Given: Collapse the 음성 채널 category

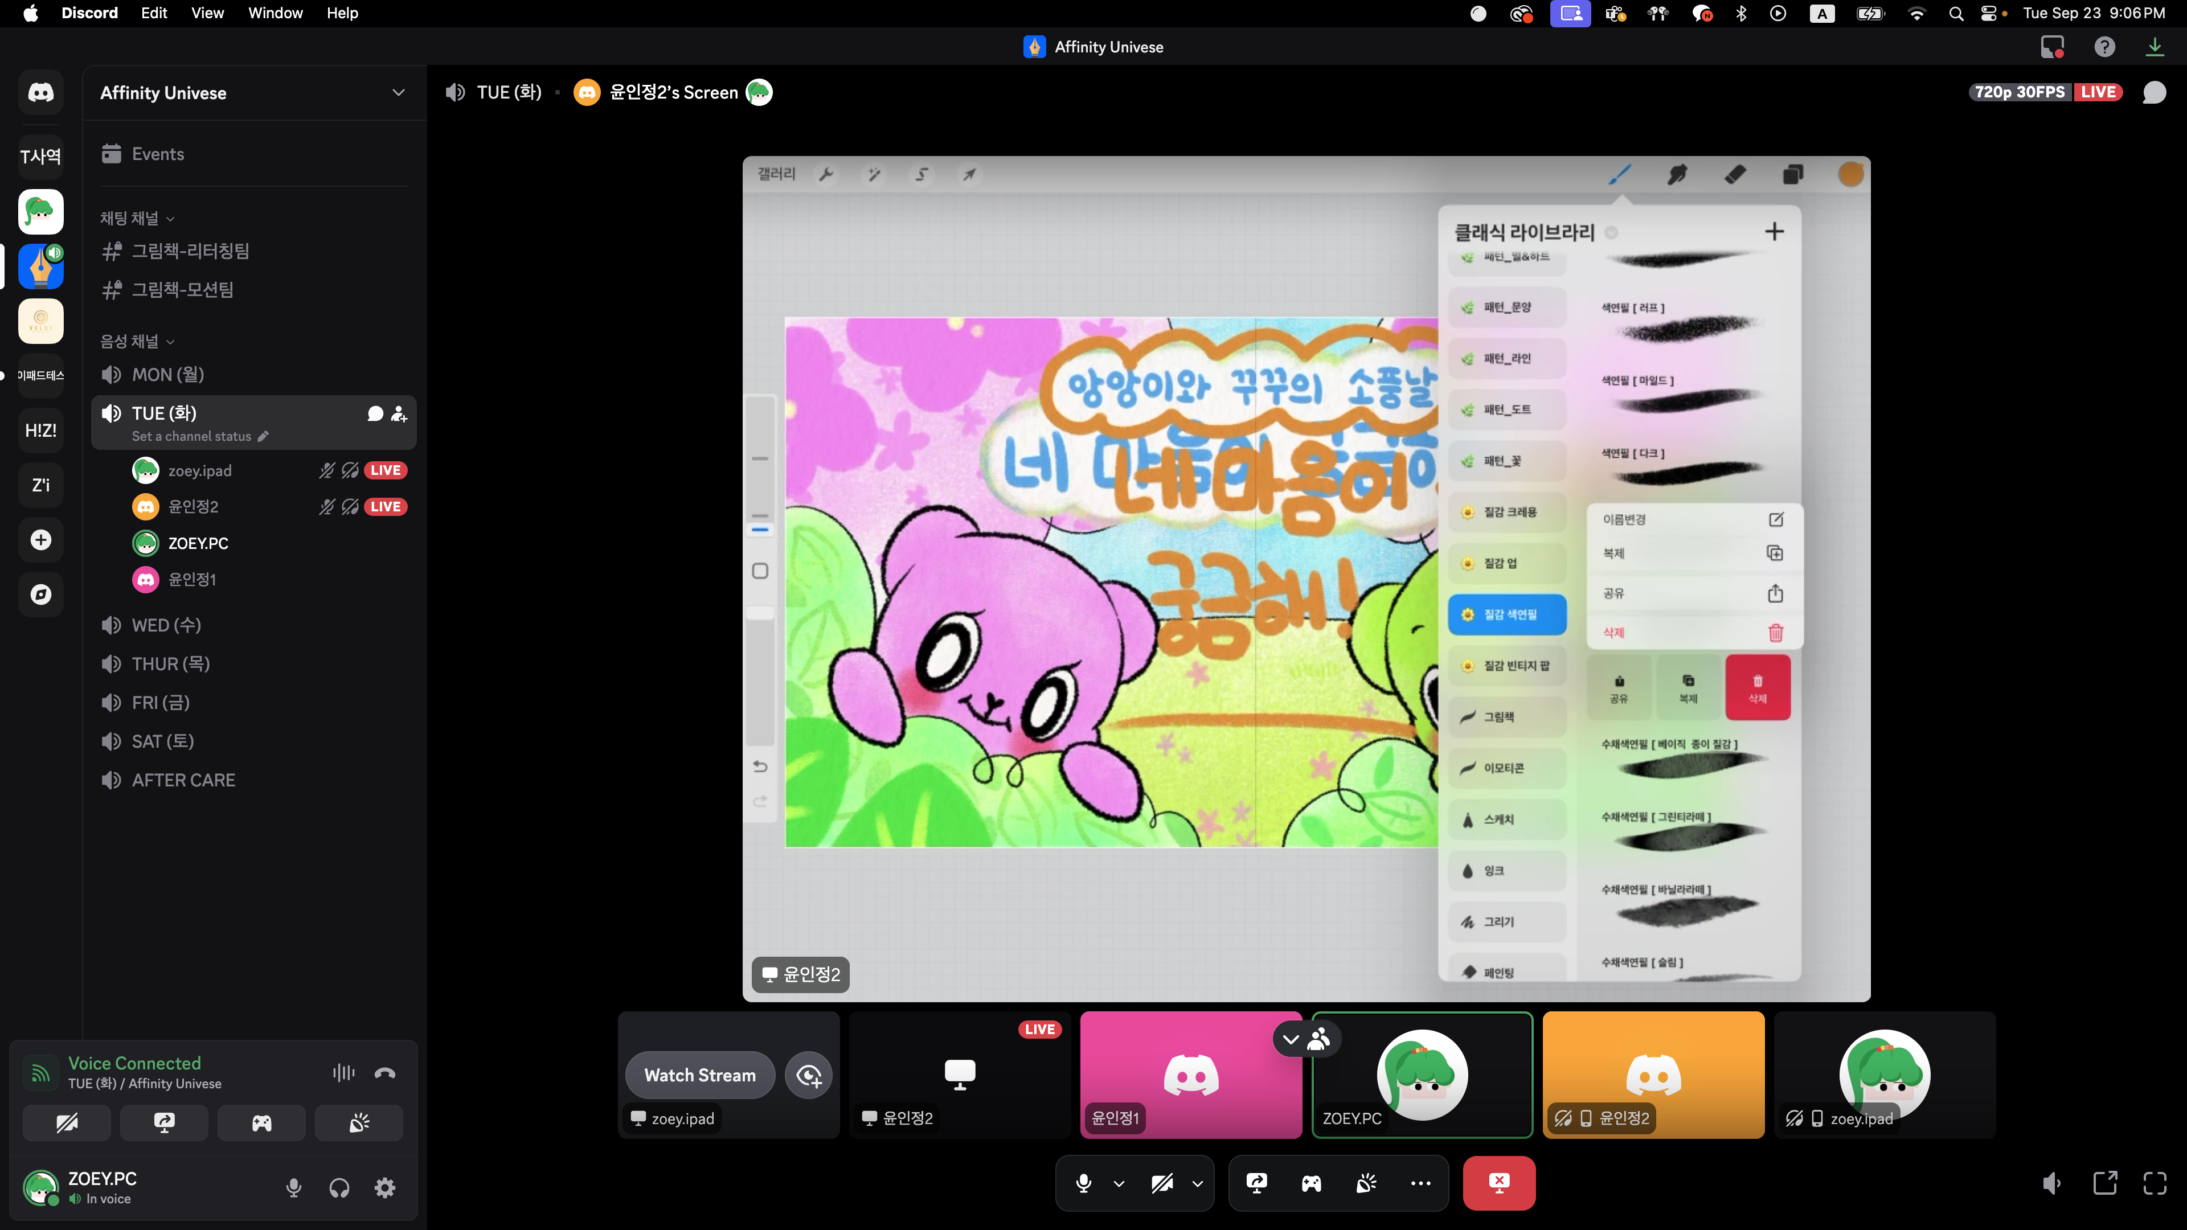Looking at the screenshot, I should click(x=137, y=341).
